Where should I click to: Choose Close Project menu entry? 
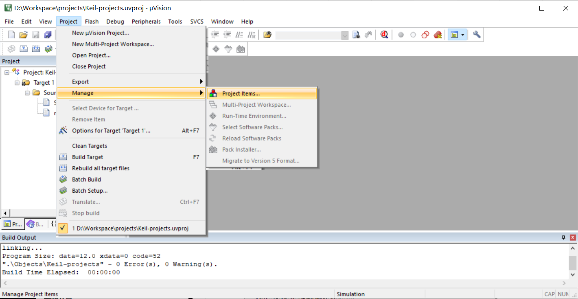131,66
